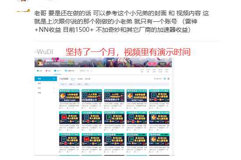The width and height of the screenshot is (241, 160).
Task: Select the third category filter chip
Action: point(80,84)
